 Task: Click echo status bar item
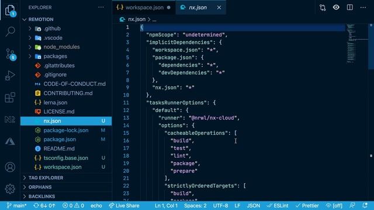pos(96,205)
